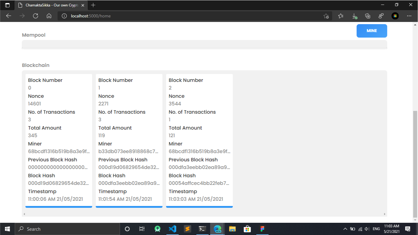
Task: Open the tab actions menu icon
Action: (x=7, y=5)
